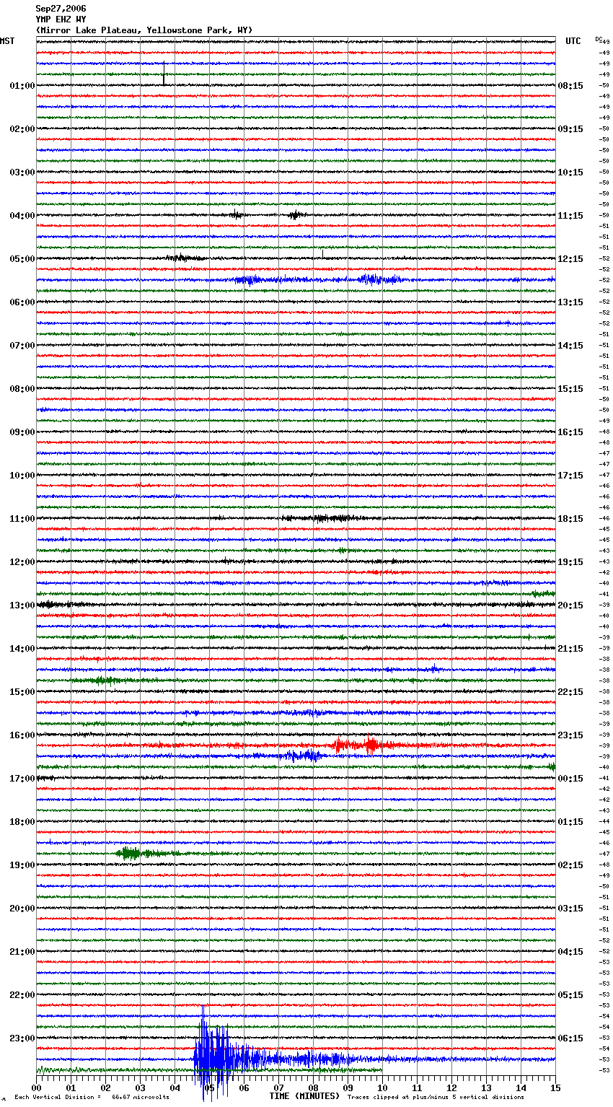Select the 20:00 MST time label

(22, 909)
